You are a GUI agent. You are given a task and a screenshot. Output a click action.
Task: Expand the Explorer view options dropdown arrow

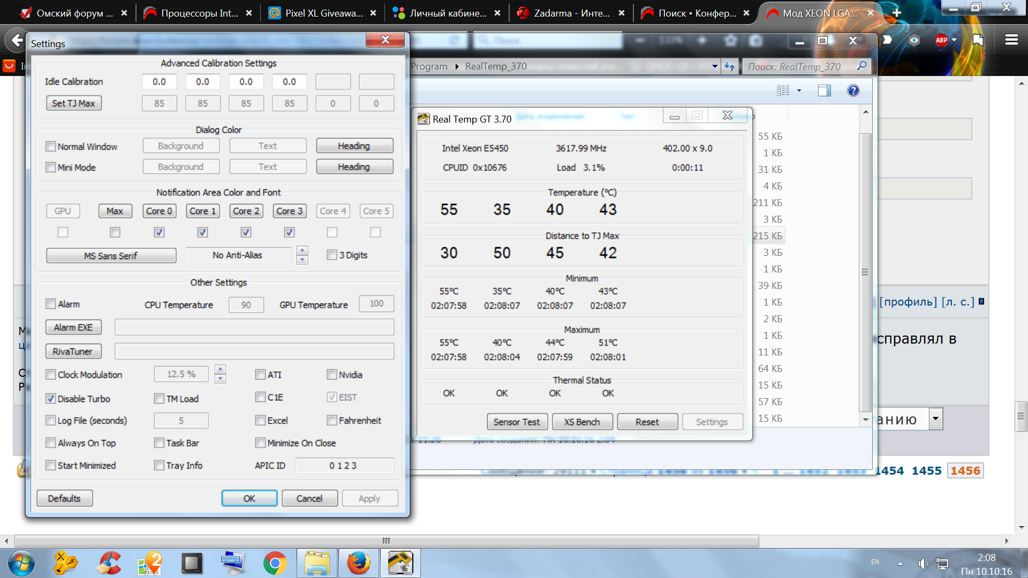(x=799, y=90)
